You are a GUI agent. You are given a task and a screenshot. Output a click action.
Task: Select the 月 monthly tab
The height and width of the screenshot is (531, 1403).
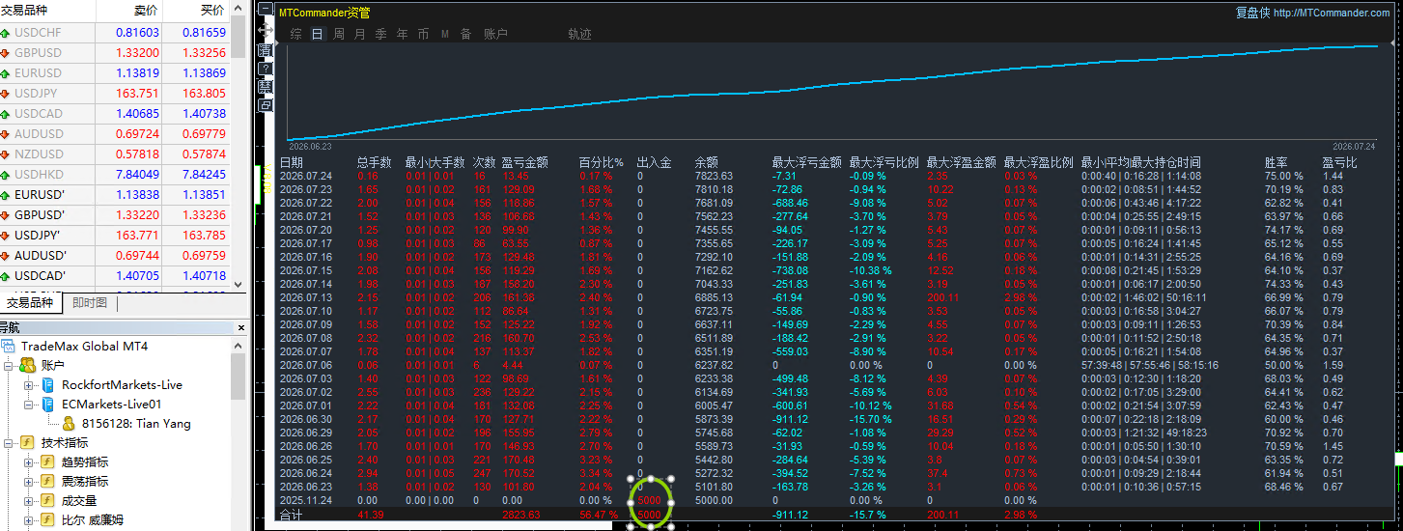[x=360, y=34]
